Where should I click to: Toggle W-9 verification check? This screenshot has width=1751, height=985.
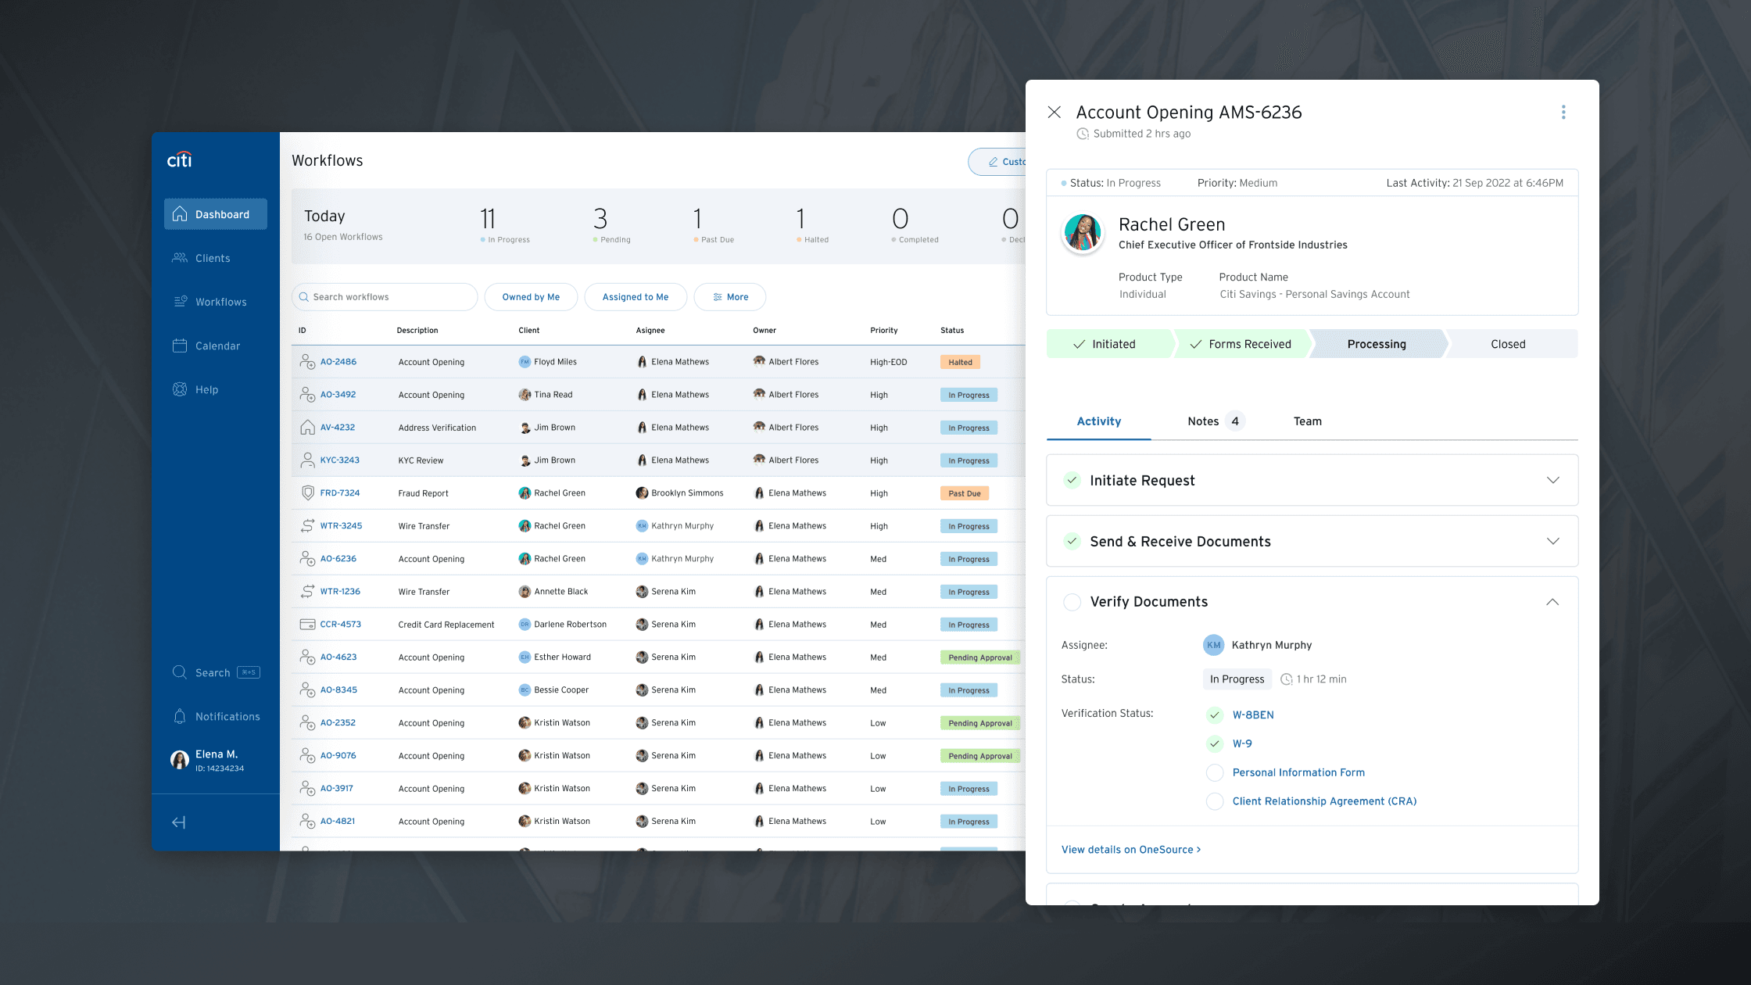pos(1215,743)
